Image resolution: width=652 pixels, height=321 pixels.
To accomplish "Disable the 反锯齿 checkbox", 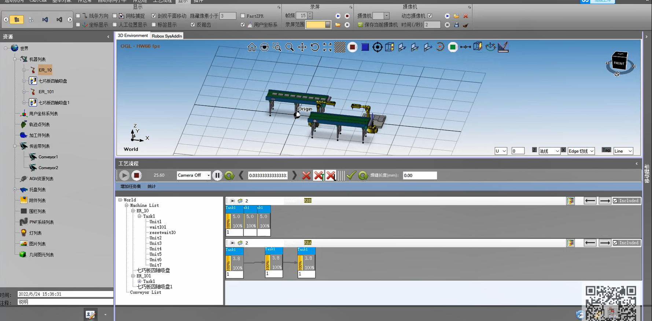I will point(193,25).
